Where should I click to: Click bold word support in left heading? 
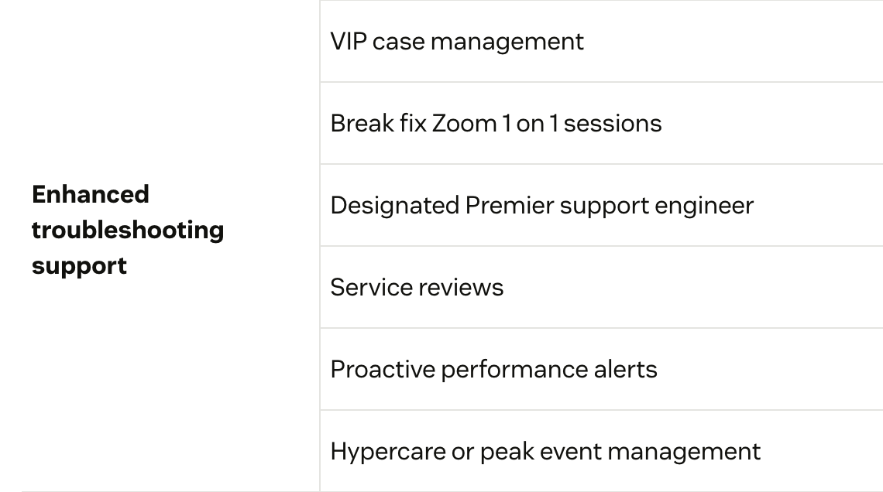(x=80, y=267)
